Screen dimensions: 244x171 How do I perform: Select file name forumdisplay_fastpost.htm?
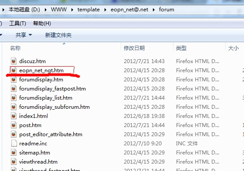click(52, 89)
